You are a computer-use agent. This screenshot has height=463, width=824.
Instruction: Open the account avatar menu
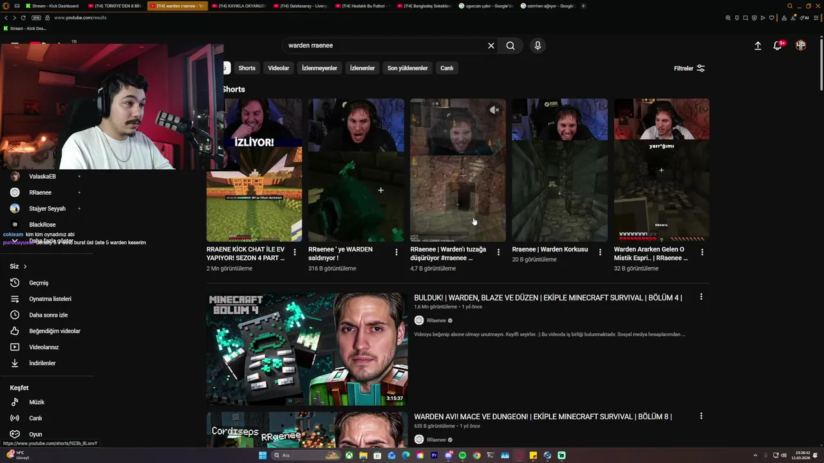coord(801,46)
